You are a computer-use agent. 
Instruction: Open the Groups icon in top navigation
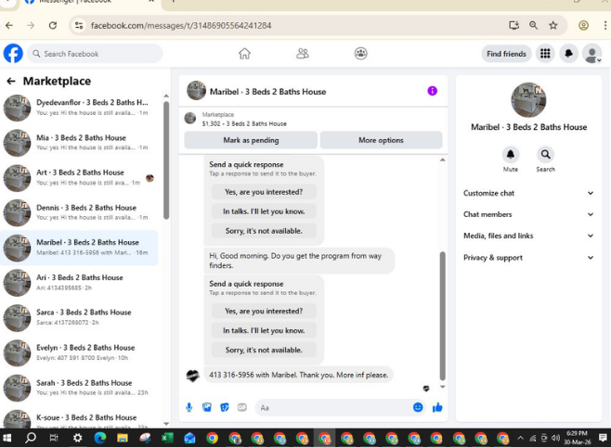[x=361, y=53]
